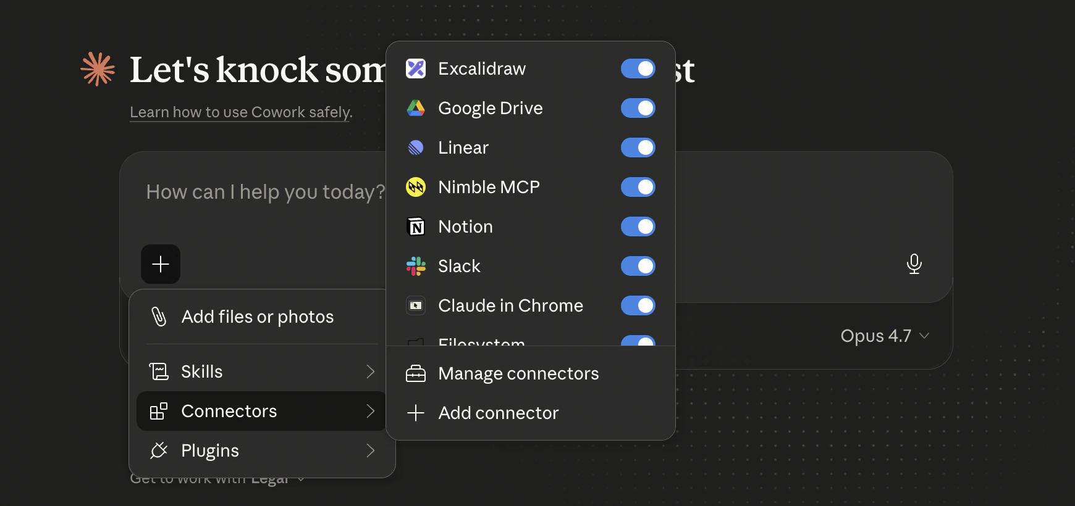This screenshot has height=506, width=1075.
Task: Click the Google Drive logo icon
Action: [x=416, y=108]
